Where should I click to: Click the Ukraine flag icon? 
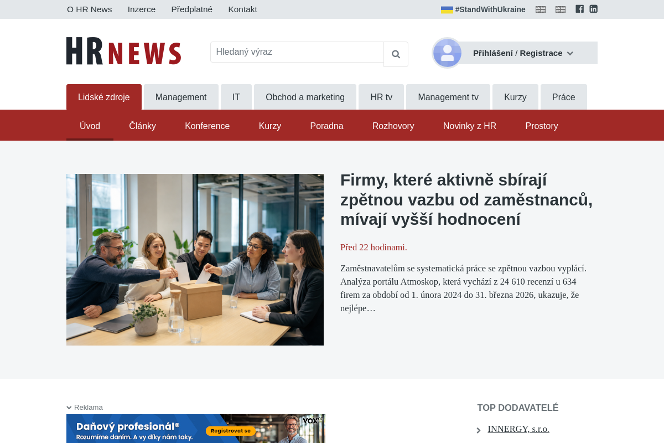[447, 9]
